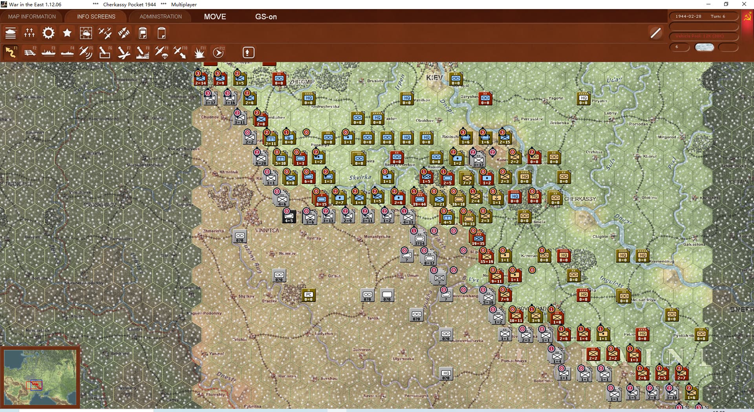Click the ZHITOMIR city label
The height and width of the screenshot is (412, 754).
(302, 82)
